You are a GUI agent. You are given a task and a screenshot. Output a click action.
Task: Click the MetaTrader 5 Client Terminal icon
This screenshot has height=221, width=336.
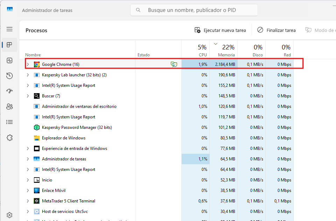coord(37,201)
